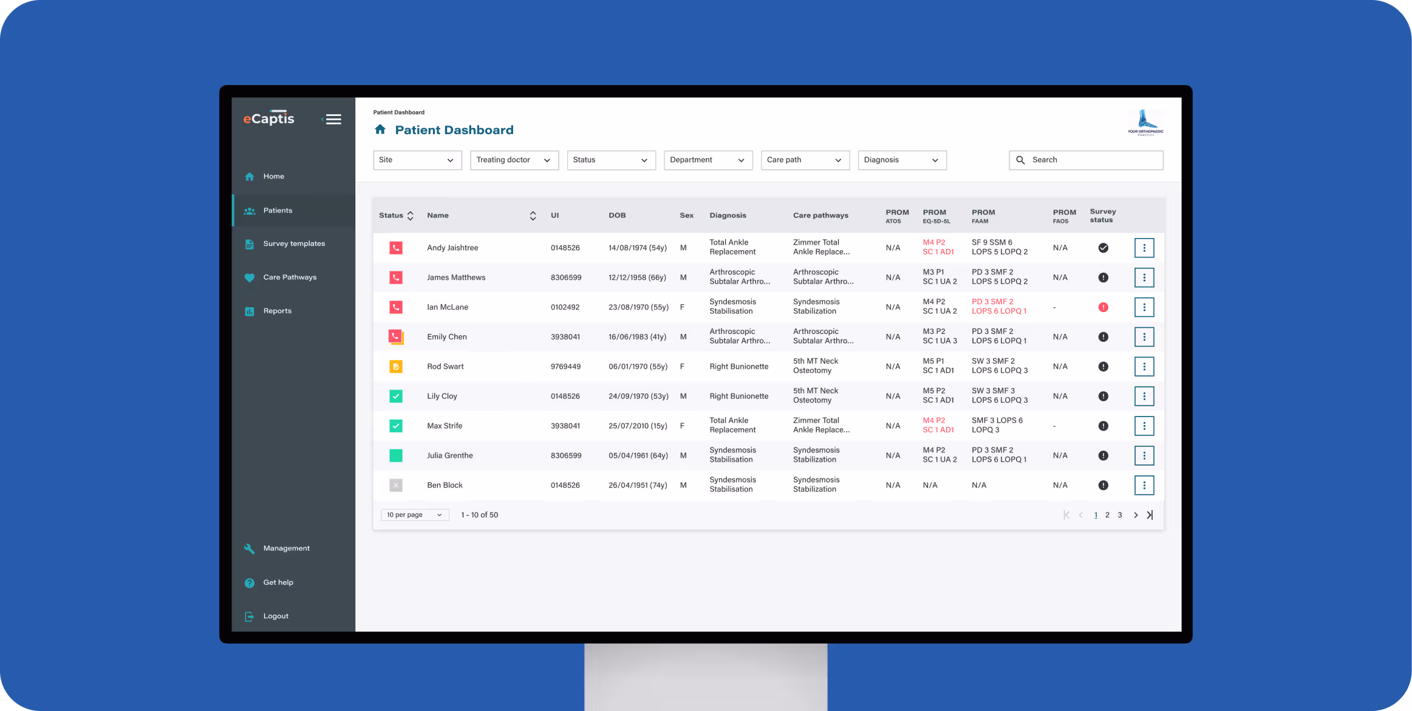This screenshot has height=711, width=1412.
Task: Collapse sidebar with hamburger menu icon
Action: (333, 120)
